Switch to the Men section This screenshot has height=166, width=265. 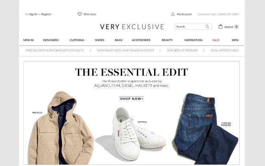(235, 40)
